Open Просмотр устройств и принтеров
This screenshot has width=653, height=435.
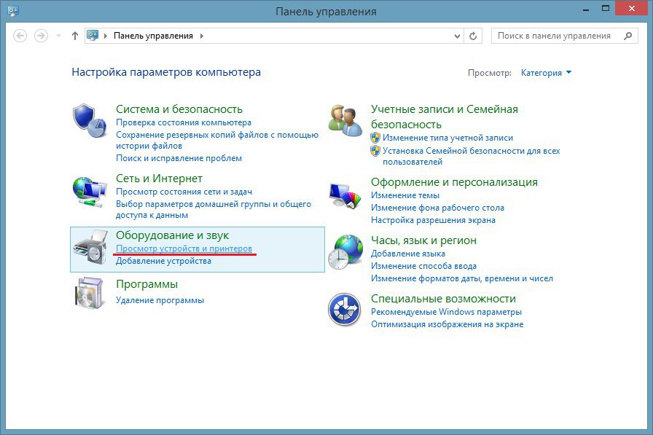[x=184, y=248]
